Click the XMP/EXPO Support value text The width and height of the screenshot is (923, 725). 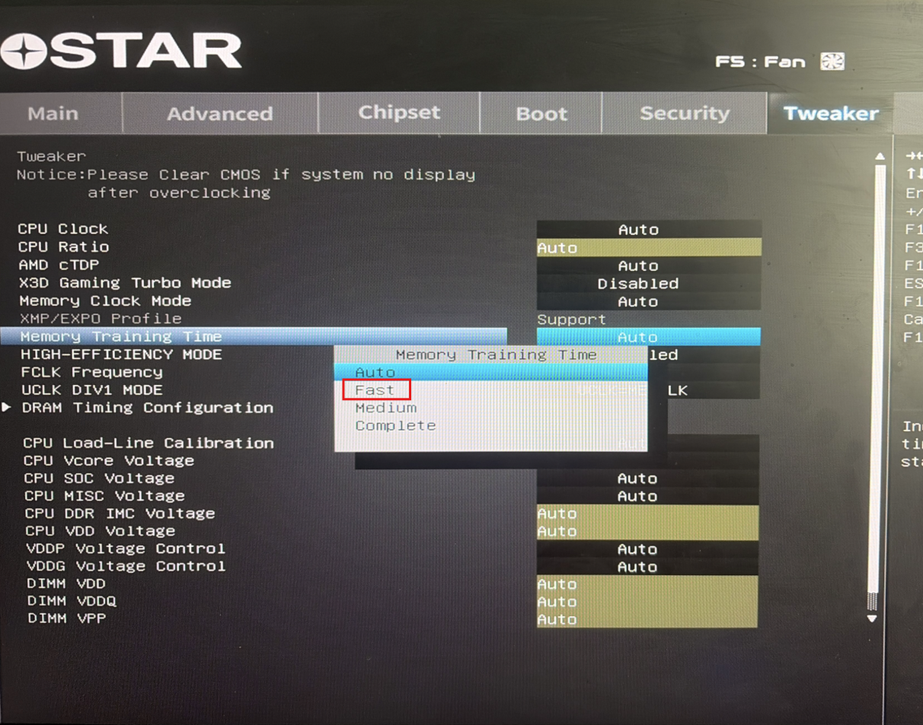[x=571, y=320]
